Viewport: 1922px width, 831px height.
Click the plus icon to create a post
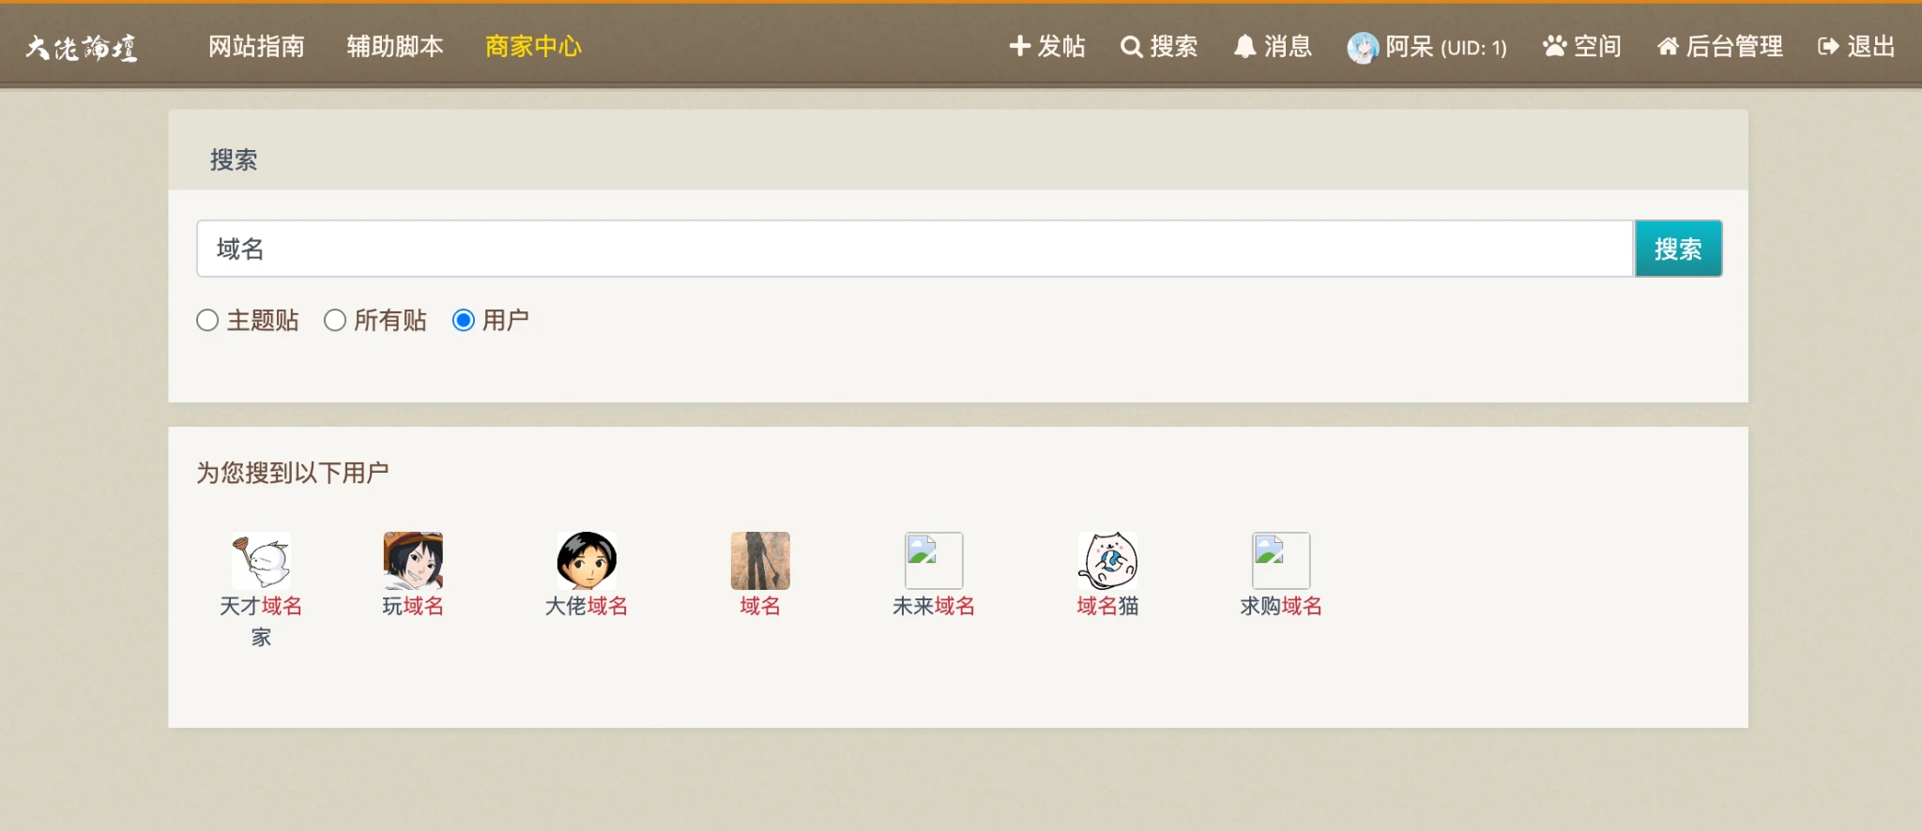click(x=1019, y=46)
